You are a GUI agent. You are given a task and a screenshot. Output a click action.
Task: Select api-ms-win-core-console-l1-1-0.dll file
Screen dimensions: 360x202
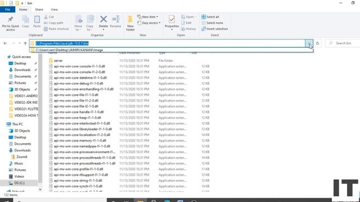coord(79,66)
